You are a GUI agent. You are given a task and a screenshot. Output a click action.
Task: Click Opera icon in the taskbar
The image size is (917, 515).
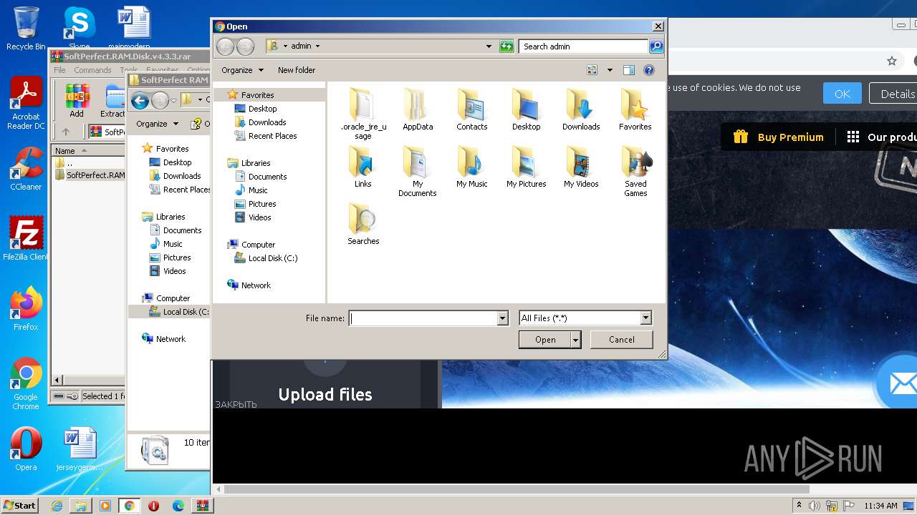(153, 506)
